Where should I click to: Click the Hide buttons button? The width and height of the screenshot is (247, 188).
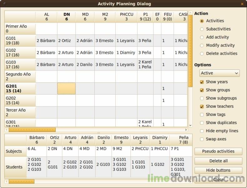pyautogui.click(x=218, y=170)
